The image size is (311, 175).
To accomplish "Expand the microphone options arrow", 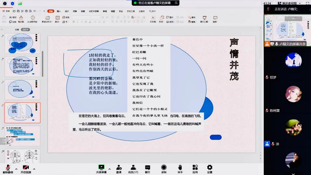I will click(x=16, y=169).
